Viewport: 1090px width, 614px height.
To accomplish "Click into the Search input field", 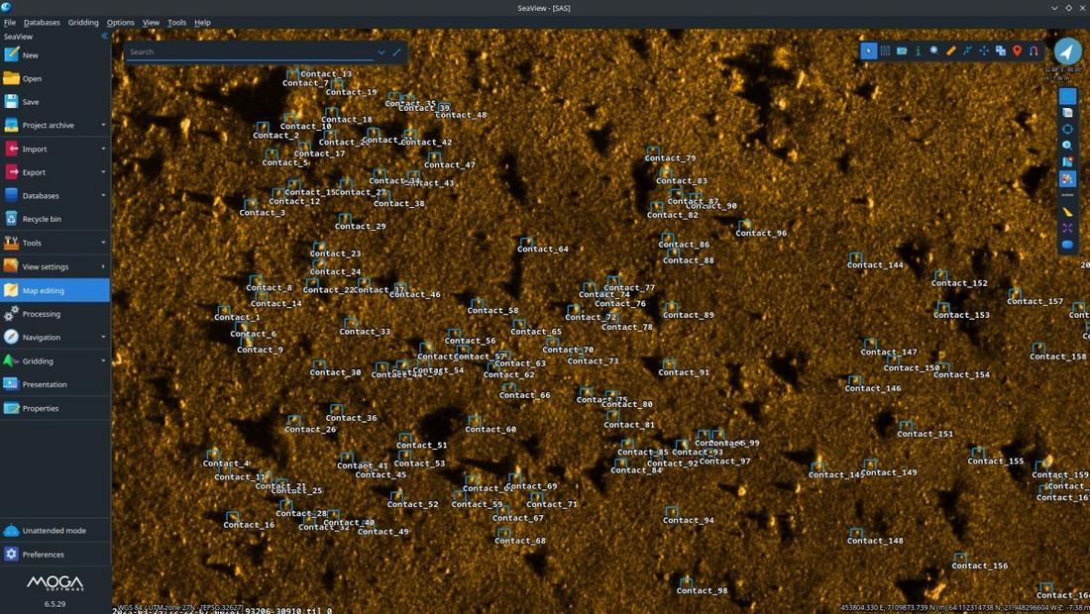I will (x=248, y=51).
